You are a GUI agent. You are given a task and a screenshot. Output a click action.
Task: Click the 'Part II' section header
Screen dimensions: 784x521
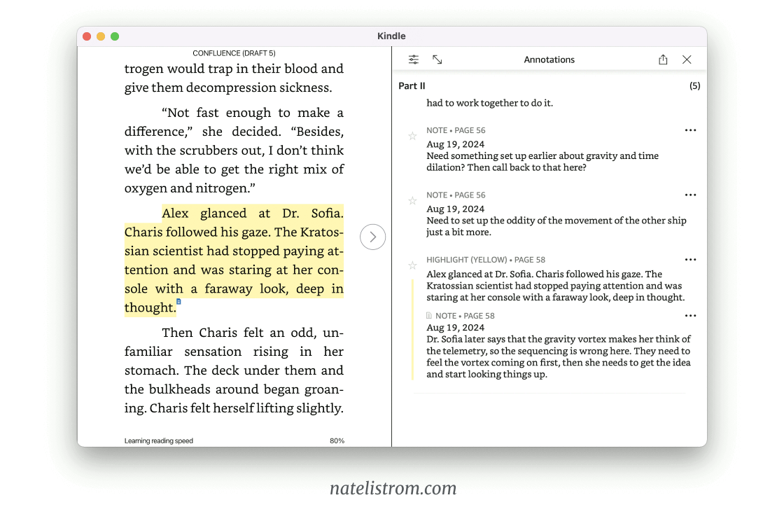412,86
